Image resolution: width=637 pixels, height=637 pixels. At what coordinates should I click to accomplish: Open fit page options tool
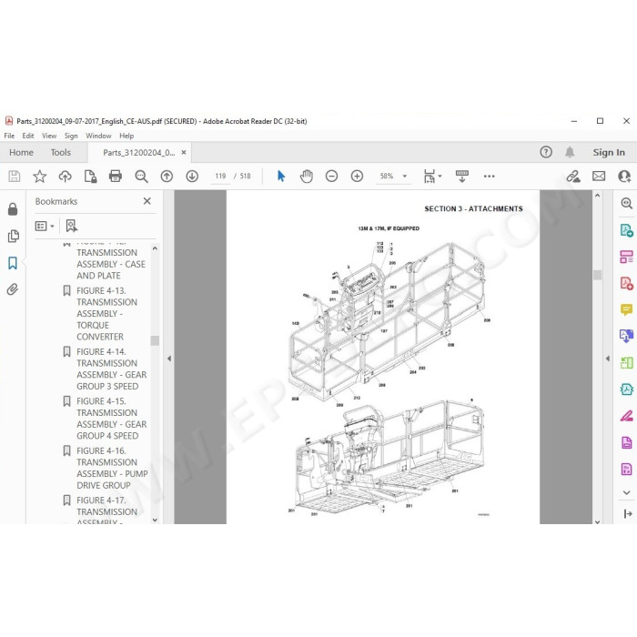click(430, 177)
